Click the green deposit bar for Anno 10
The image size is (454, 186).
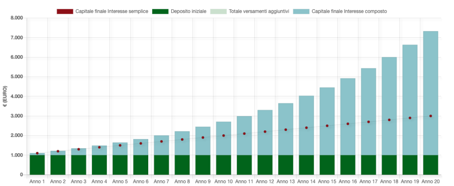coord(224,165)
